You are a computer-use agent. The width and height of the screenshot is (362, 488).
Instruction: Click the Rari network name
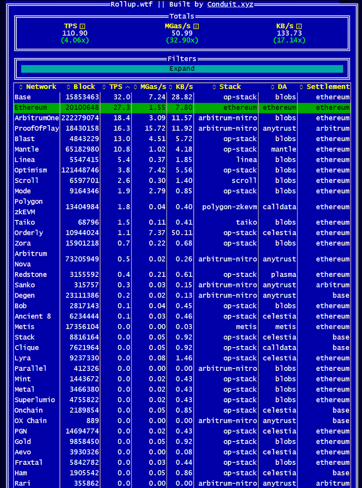click(x=22, y=484)
